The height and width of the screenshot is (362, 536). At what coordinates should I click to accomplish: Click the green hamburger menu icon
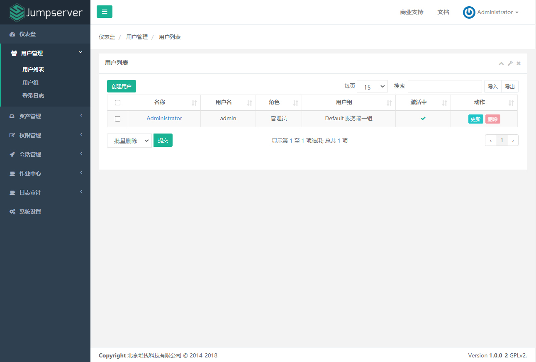[x=104, y=12]
